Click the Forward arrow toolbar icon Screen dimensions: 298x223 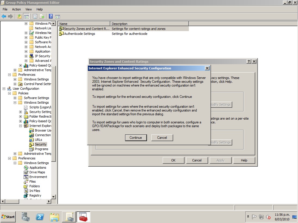pyautogui.click(x=10, y=17)
